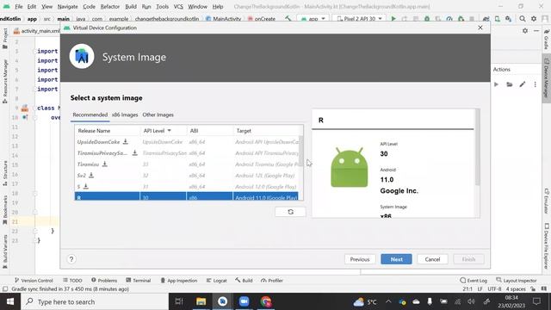Viewport: 551px width, 310px height.
Task: Show hidden system tray icons chevron
Action: pos(388,301)
